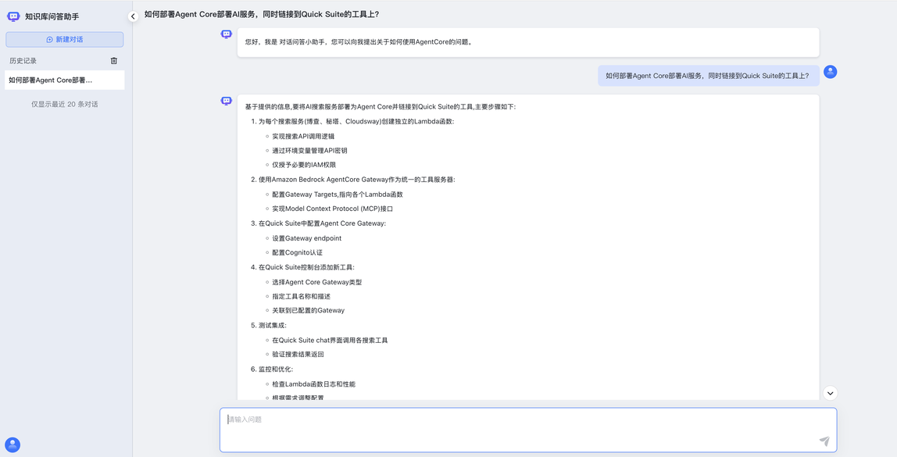This screenshot has height=457, width=897.
Task: Click the bot avatar beside the step-by-step answer
Action: 227,102
